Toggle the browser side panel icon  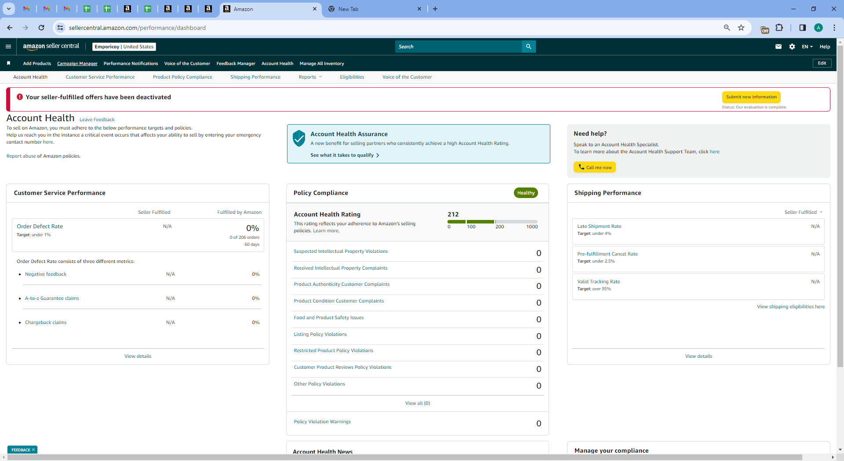(803, 28)
